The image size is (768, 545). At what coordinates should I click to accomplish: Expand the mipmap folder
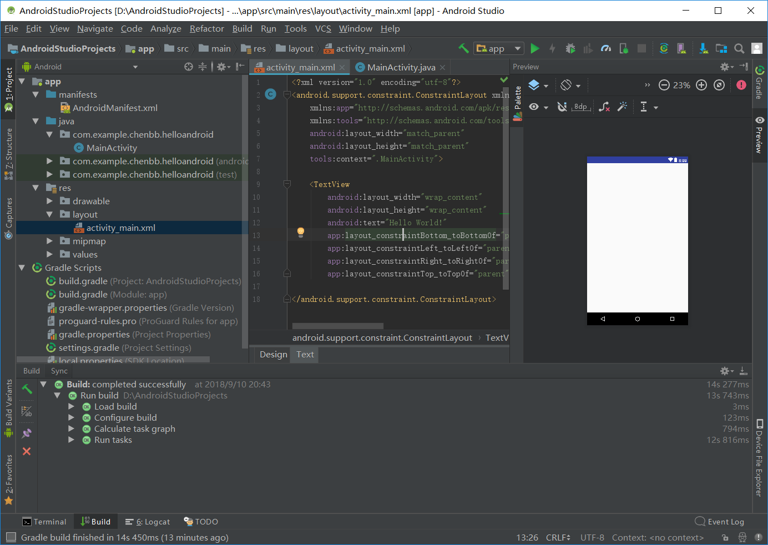pyautogui.click(x=49, y=241)
